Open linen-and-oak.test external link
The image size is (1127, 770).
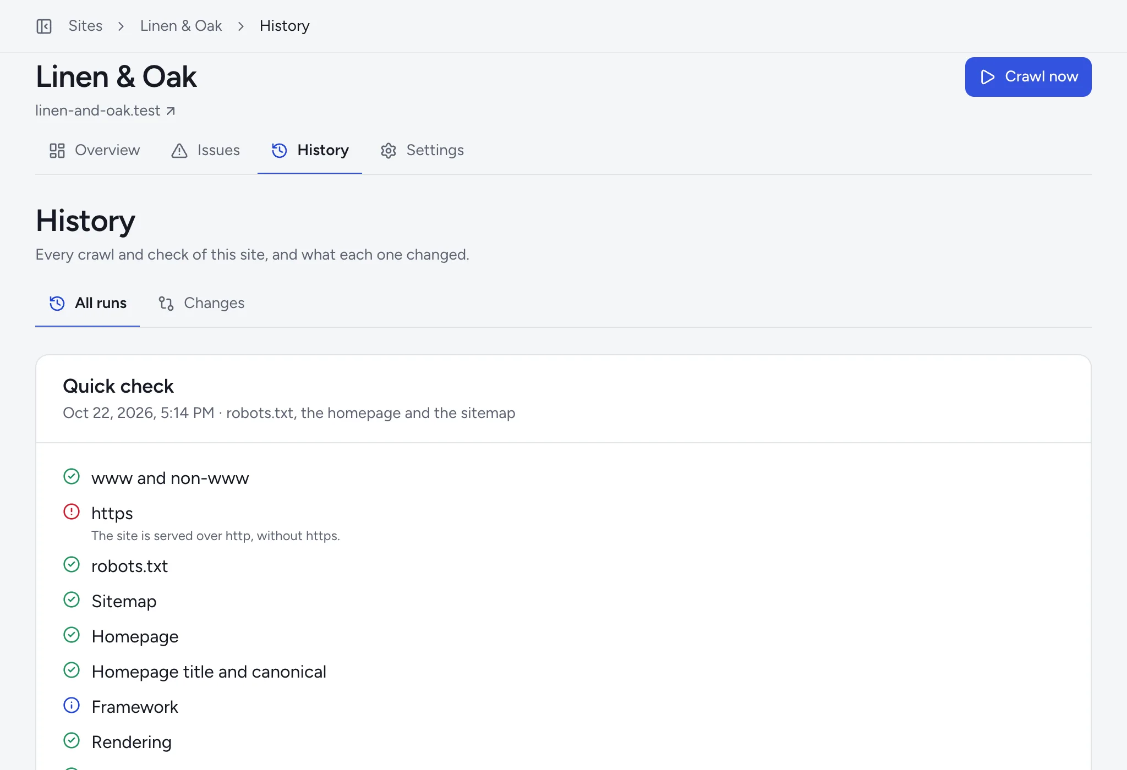105,111
